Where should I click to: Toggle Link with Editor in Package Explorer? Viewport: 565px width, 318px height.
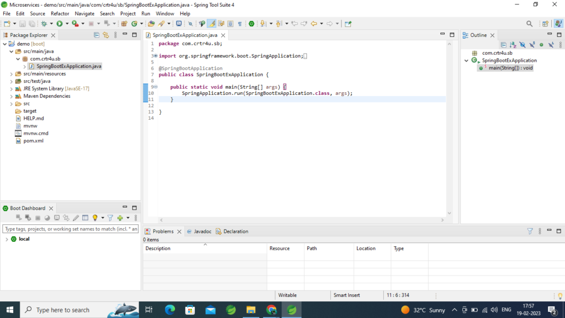click(x=106, y=35)
